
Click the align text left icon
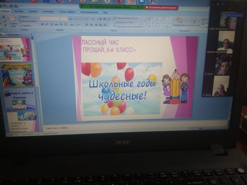coord(87,25)
